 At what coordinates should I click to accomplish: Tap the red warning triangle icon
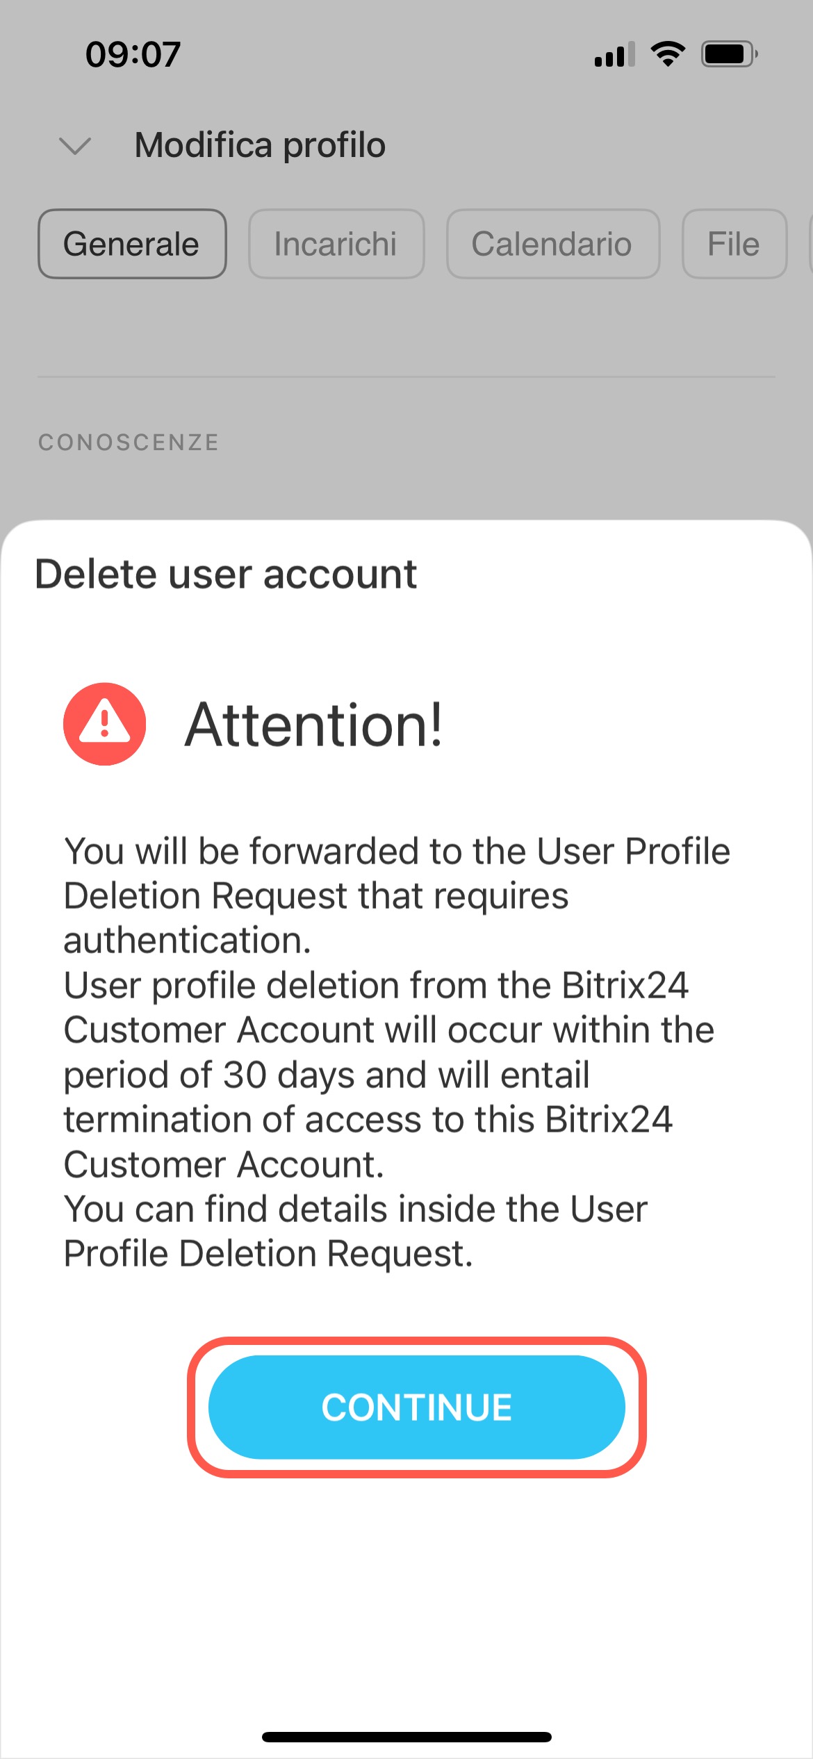105,724
